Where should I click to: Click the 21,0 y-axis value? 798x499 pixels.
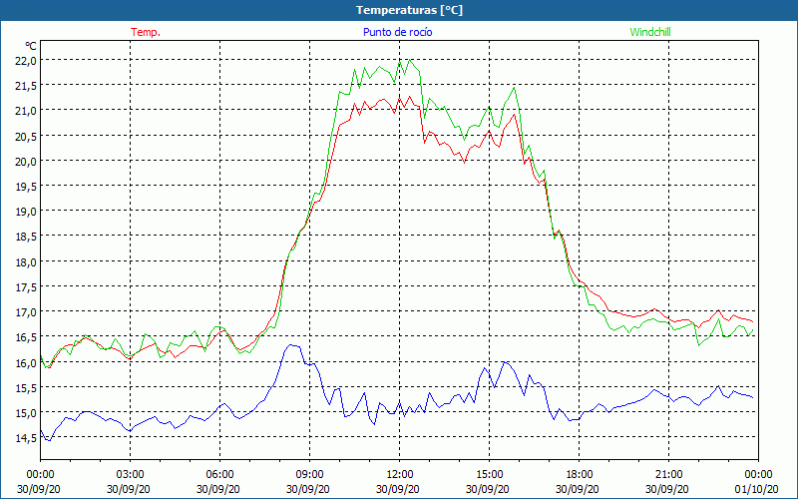(27, 111)
